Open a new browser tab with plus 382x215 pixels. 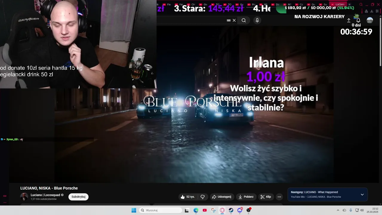[349, 4]
